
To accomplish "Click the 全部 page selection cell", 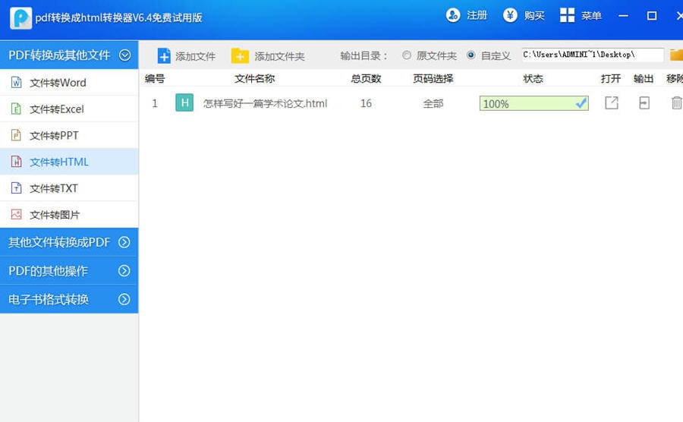I will (433, 103).
